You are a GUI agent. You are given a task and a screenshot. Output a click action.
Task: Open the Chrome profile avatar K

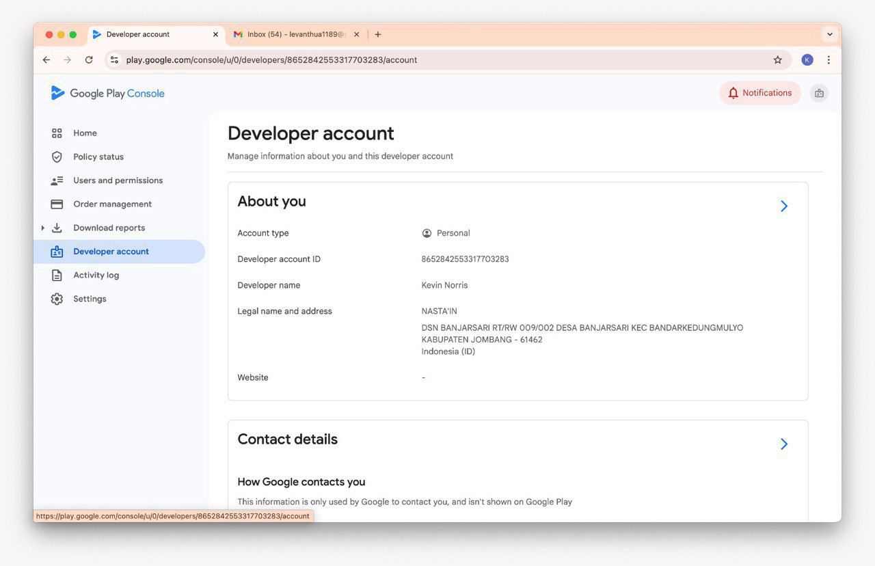[807, 60]
